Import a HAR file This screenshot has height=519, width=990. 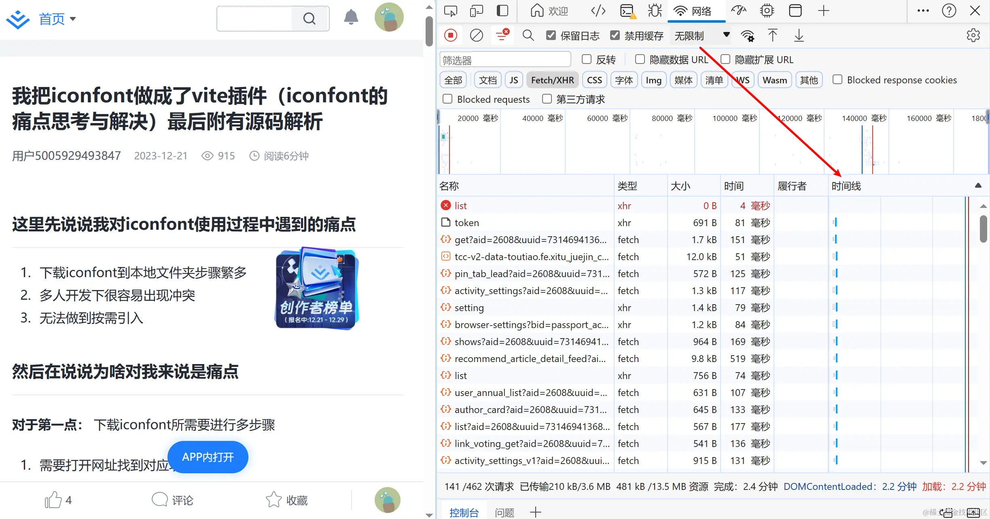(773, 36)
